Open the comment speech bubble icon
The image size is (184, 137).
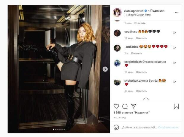125,106
